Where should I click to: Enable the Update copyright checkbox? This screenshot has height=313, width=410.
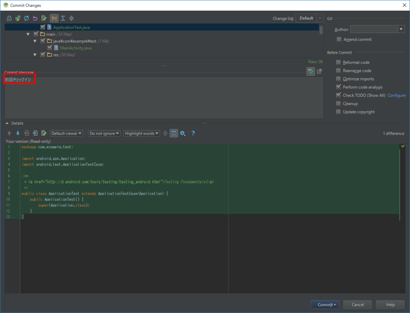(338, 112)
